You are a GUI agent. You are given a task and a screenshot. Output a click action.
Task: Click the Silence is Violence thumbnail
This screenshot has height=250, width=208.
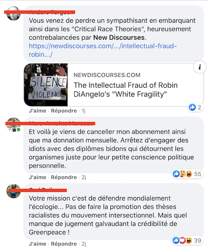coord(46,85)
